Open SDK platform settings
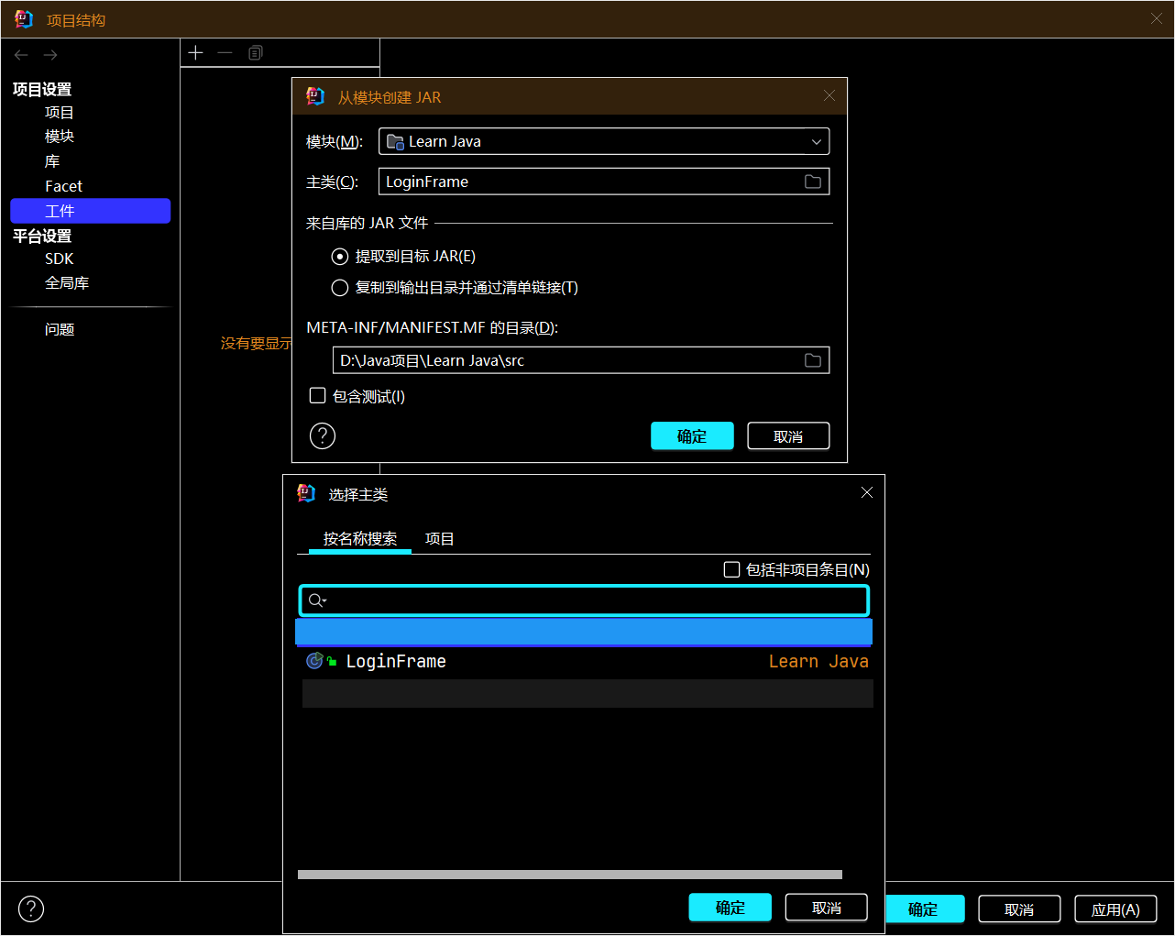This screenshot has width=1175, height=936. click(59, 259)
